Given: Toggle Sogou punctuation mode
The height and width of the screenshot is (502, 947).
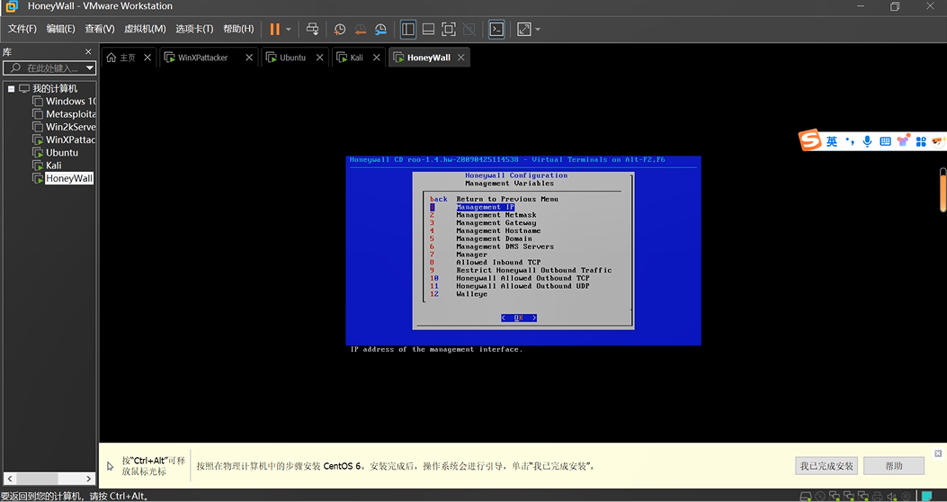Looking at the screenshot, I should tap(850, 141).
